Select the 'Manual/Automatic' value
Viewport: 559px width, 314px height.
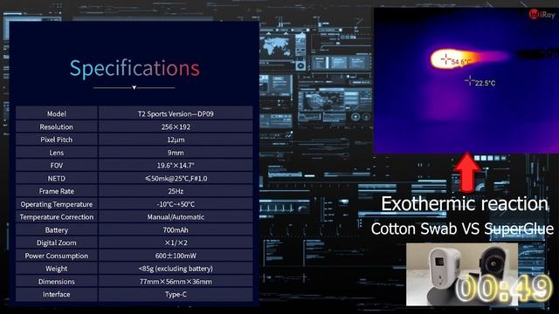coord(176,217)
